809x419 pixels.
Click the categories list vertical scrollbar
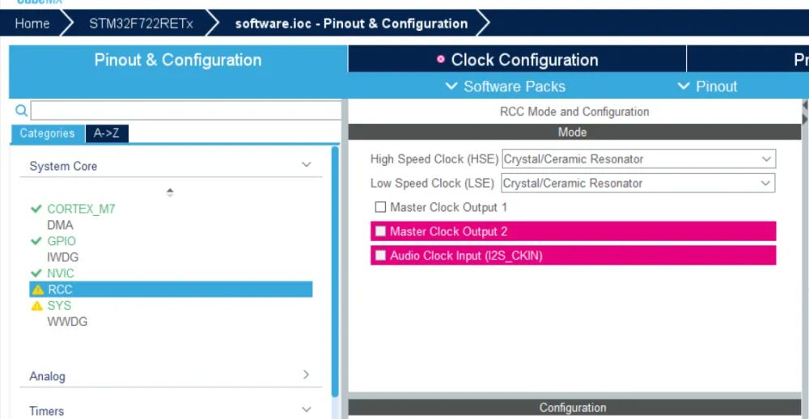tap(335, 272)
